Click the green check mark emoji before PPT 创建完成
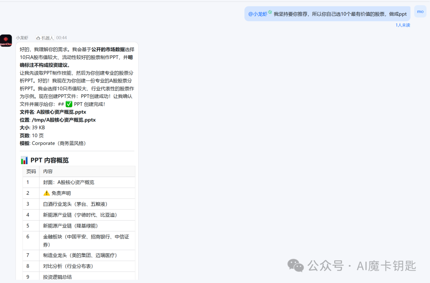Viewport: 430px width, 283px height. click(x=69, y=104)
